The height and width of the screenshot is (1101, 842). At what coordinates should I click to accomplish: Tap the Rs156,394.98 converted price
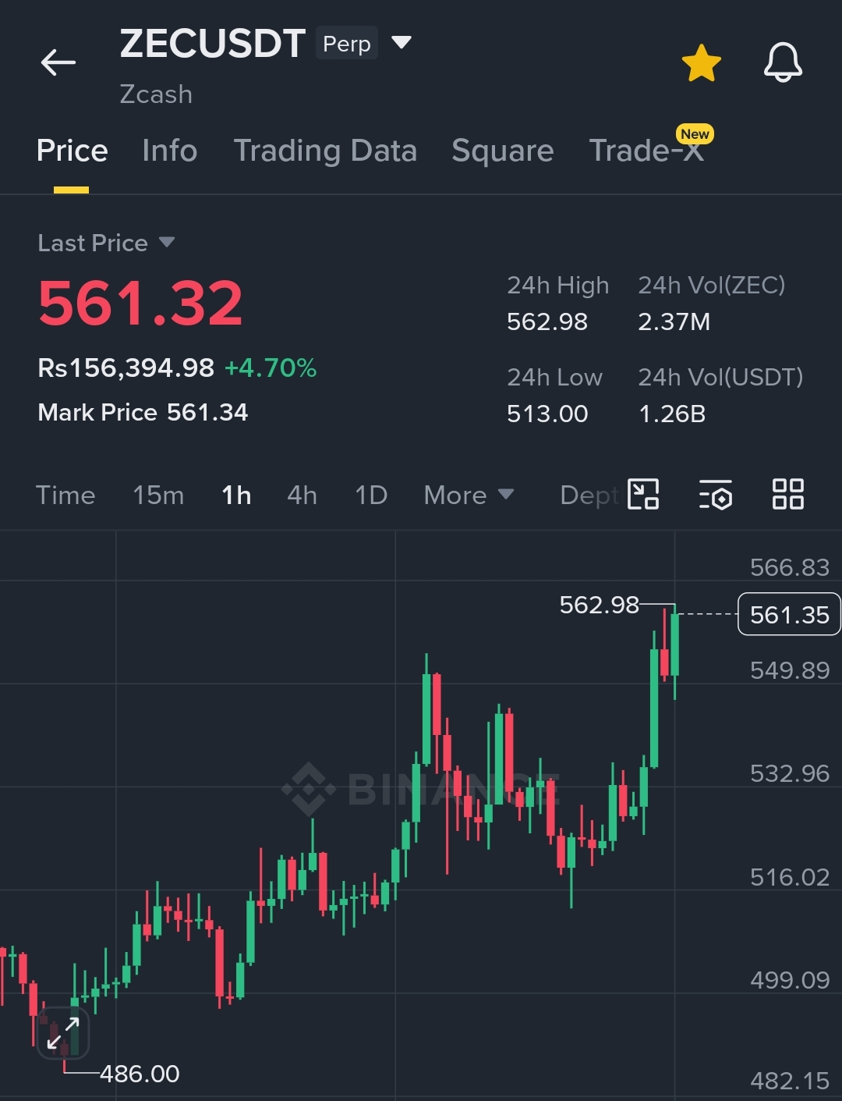(x=126, y=368)
